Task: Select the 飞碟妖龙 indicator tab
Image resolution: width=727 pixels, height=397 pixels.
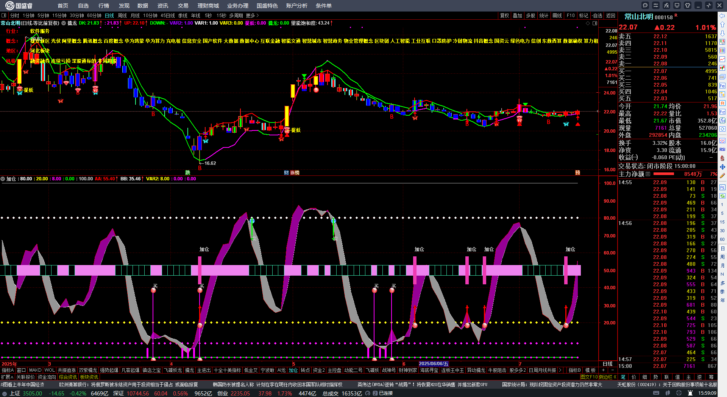Action: 173,370
